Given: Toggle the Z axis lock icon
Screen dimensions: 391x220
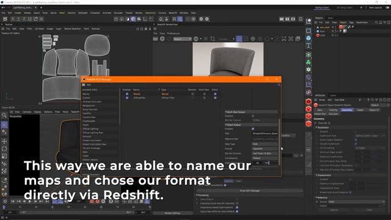Looking at the screenshot, I should (24, 19).
